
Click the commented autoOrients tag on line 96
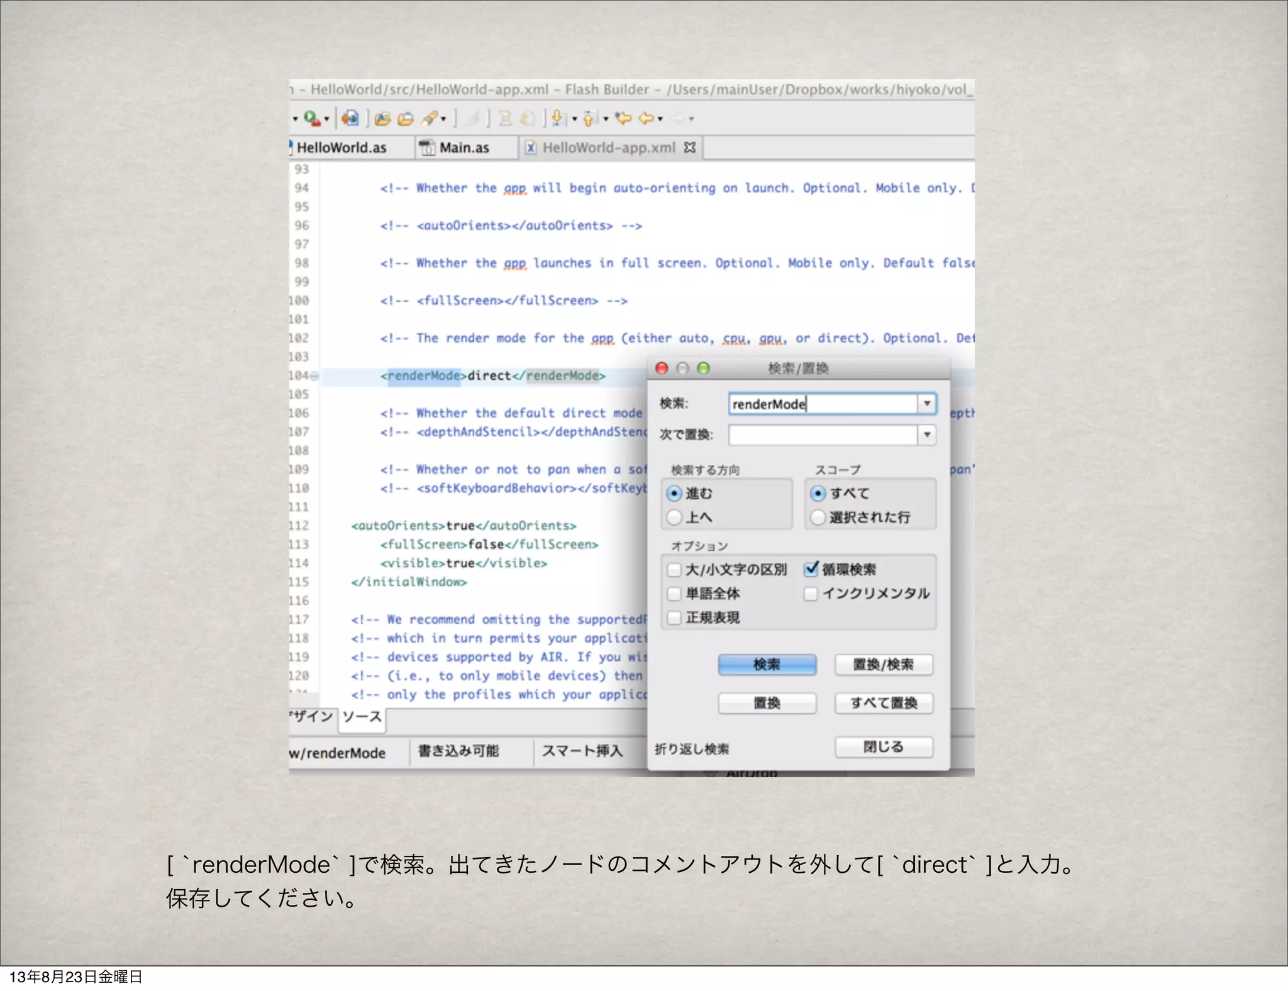click(x=511, y=226)
